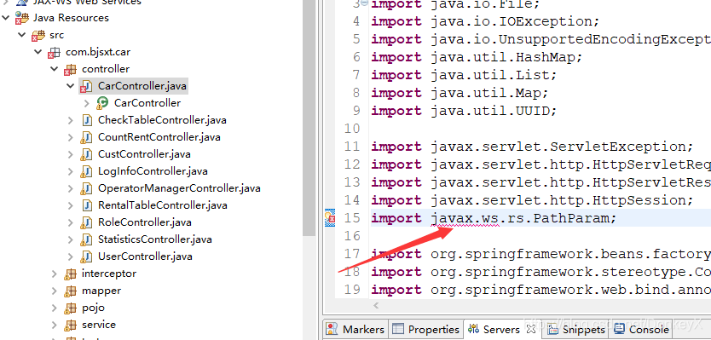Click the CountRentController.java file icon

coord(86,137)
